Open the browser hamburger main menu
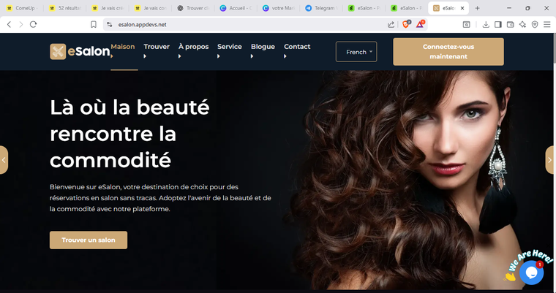Screen dimensions: 556x293 pyautogui.click(x=547, y=24)
